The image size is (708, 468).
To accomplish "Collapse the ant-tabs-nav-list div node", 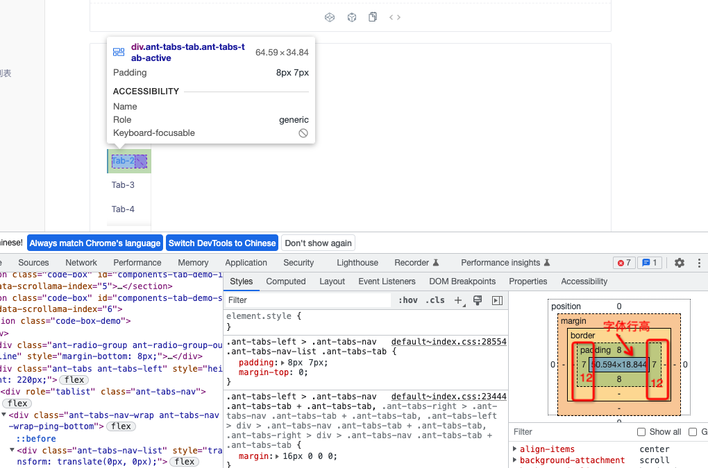I will pos(12,450).
